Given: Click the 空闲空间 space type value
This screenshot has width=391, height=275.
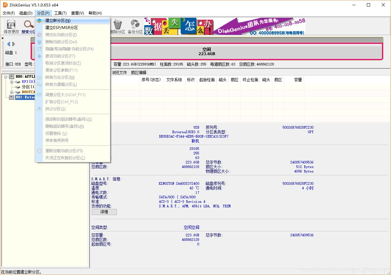Looking at the screenshot, I should (191, 227).
